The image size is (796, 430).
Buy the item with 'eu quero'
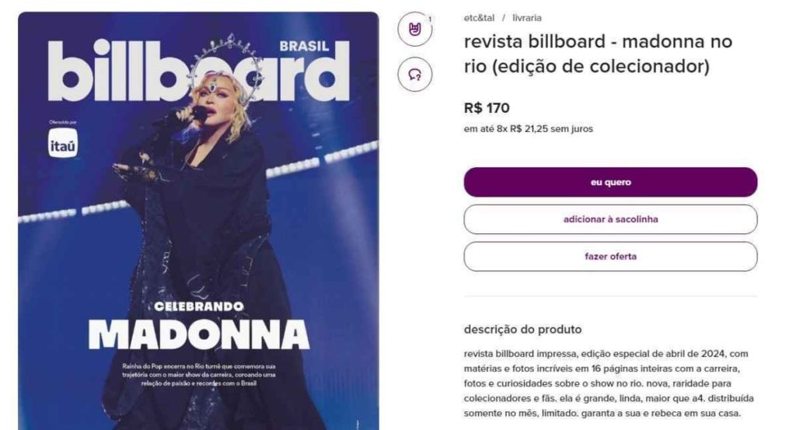click(610, 182)
